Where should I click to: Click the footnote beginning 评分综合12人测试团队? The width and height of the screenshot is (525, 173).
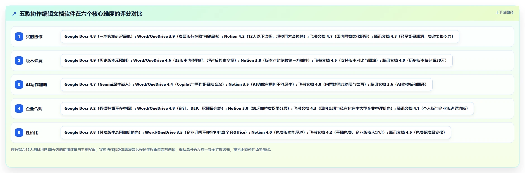142,150
